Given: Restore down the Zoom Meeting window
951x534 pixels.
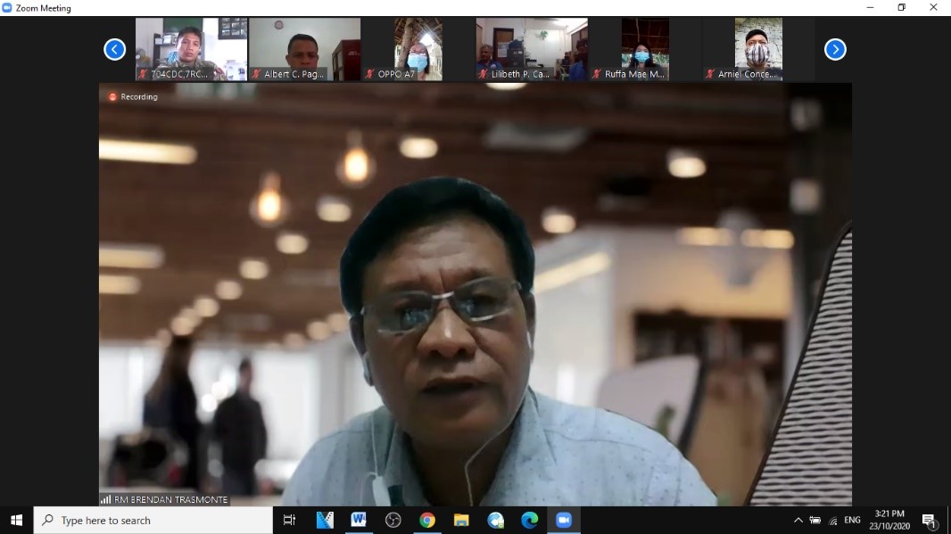Looking at the screenshot, I should click(902, 8).
